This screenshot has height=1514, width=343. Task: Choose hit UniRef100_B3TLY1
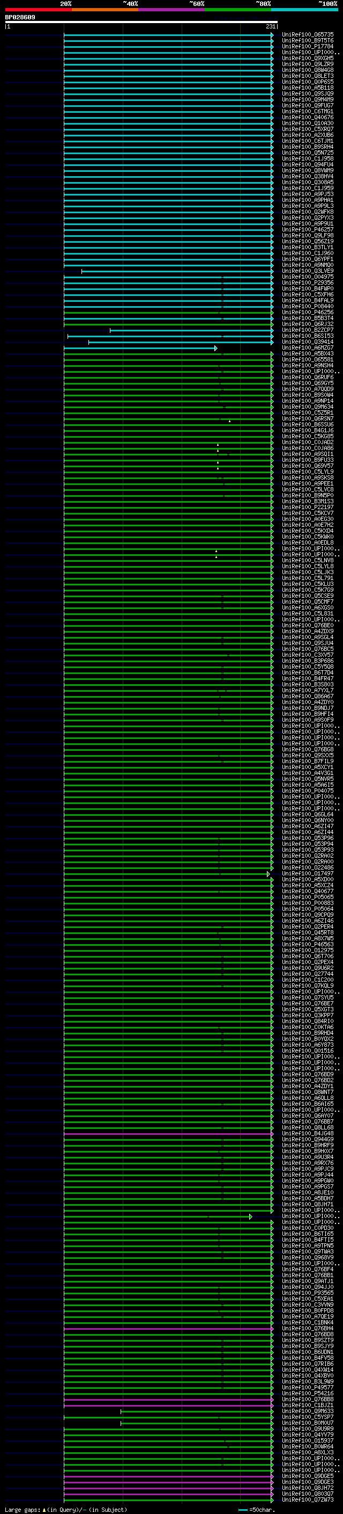(x=308, y=248)
